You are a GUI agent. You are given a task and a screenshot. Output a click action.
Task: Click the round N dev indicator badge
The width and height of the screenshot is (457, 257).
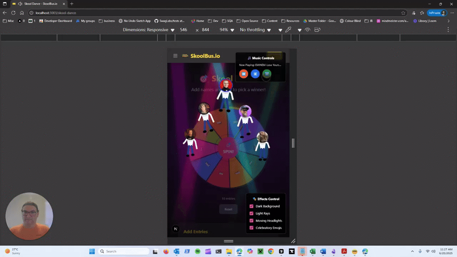(x=175, y=229)
